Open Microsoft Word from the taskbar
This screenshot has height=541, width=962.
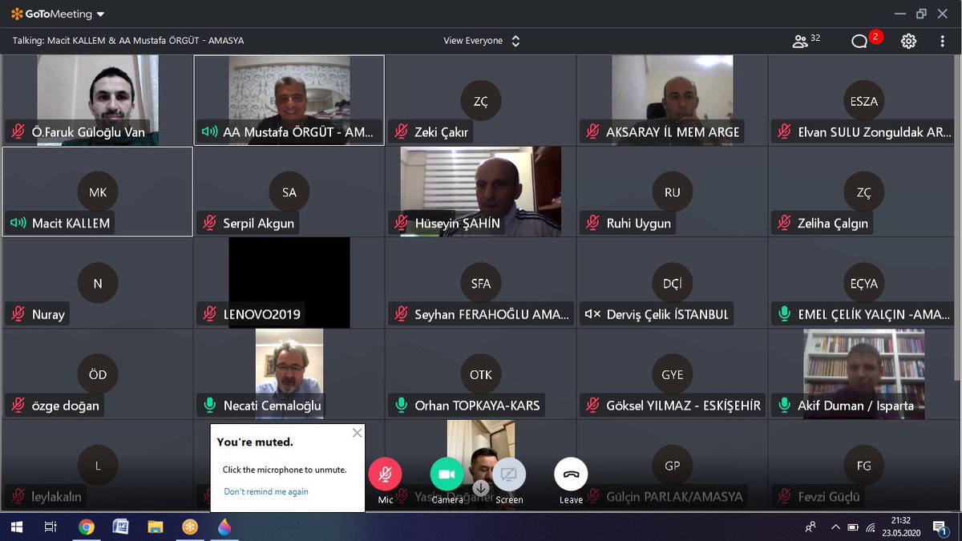120,527
